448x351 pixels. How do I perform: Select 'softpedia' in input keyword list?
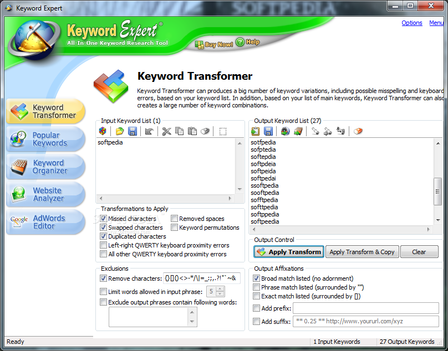[110, 142]
